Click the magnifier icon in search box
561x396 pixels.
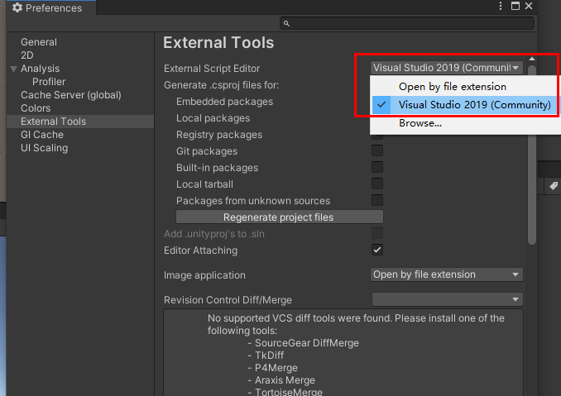pyautogui.click(x=286, y=24)
